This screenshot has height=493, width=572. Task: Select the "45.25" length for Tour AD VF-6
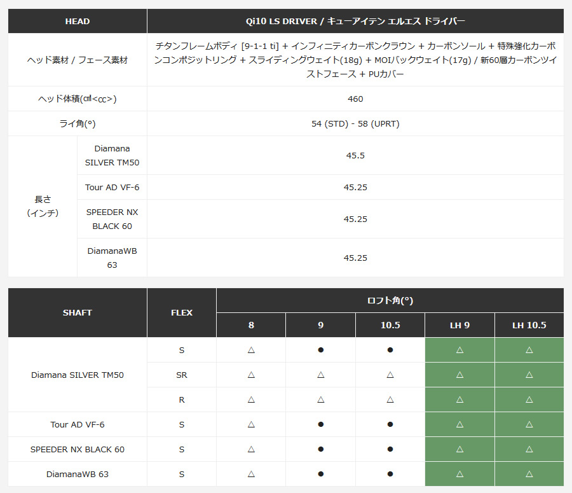355,187
